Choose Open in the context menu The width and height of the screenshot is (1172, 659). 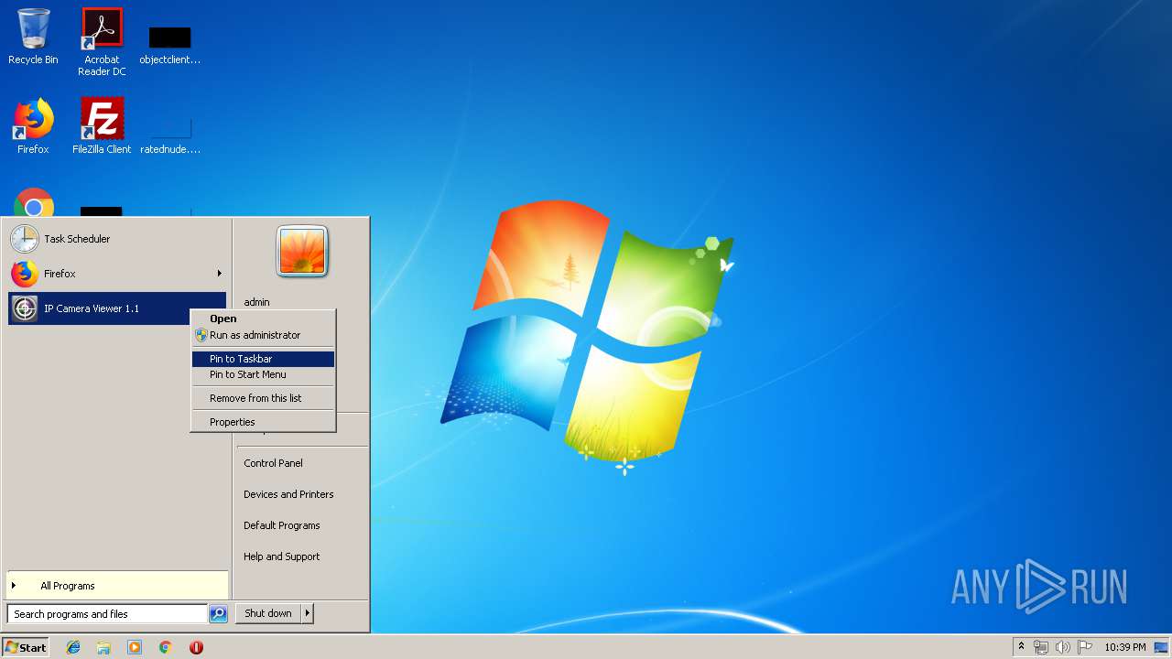[x=263, y=319]
